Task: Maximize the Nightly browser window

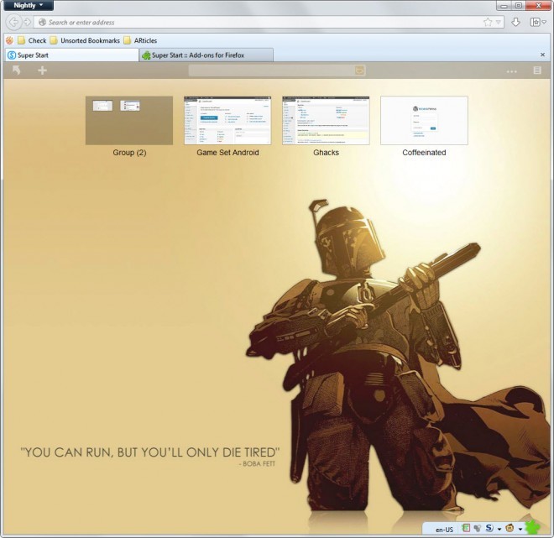Action: [x=519, y=5]
